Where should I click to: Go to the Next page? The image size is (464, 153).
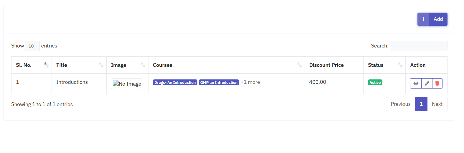(x=437, y=104)
